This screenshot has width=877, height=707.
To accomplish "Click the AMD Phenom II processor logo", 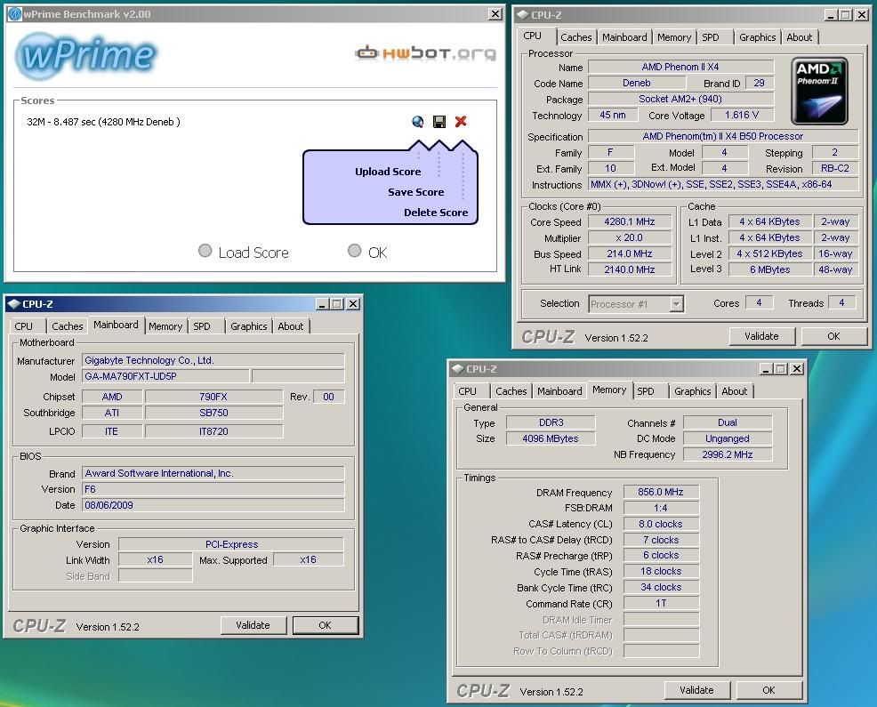I will (x=819, y=91).
